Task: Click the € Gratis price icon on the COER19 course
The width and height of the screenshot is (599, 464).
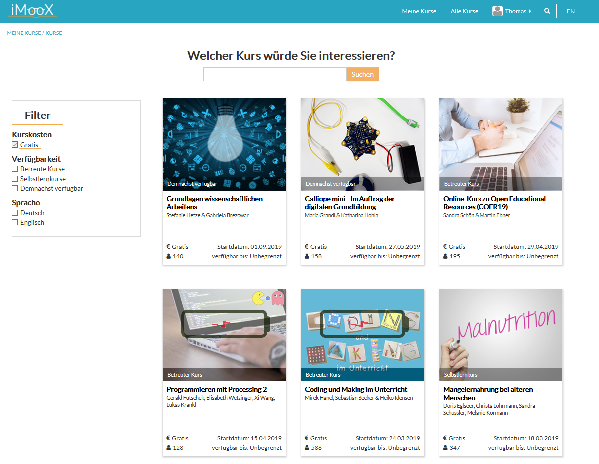Action: [x=445, y=246]
